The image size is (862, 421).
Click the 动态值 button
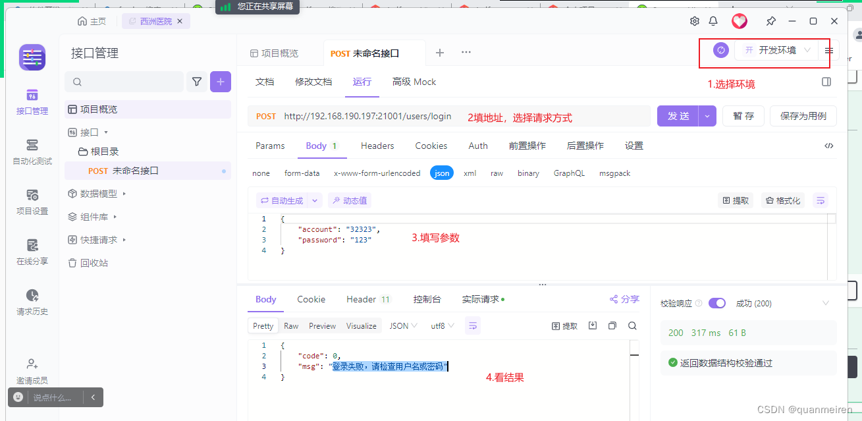350,200
